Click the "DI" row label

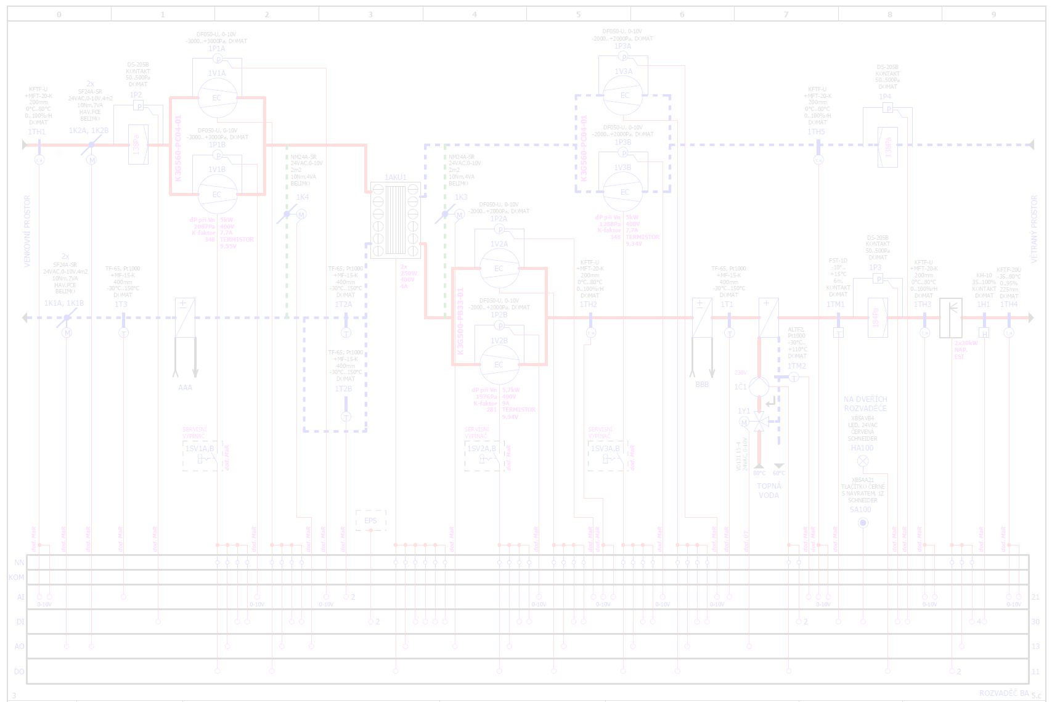(x=20, y=622)
